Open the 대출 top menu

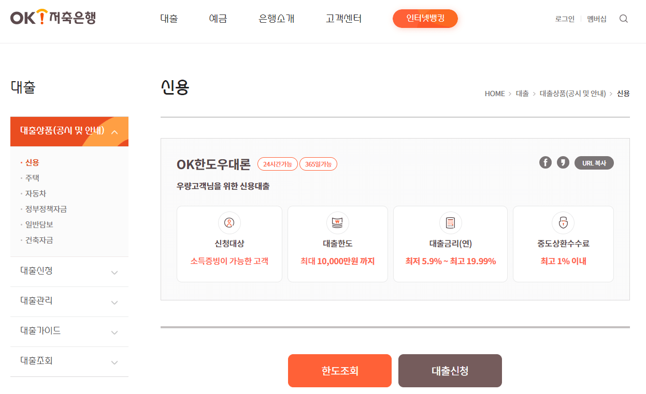point(169,19)
